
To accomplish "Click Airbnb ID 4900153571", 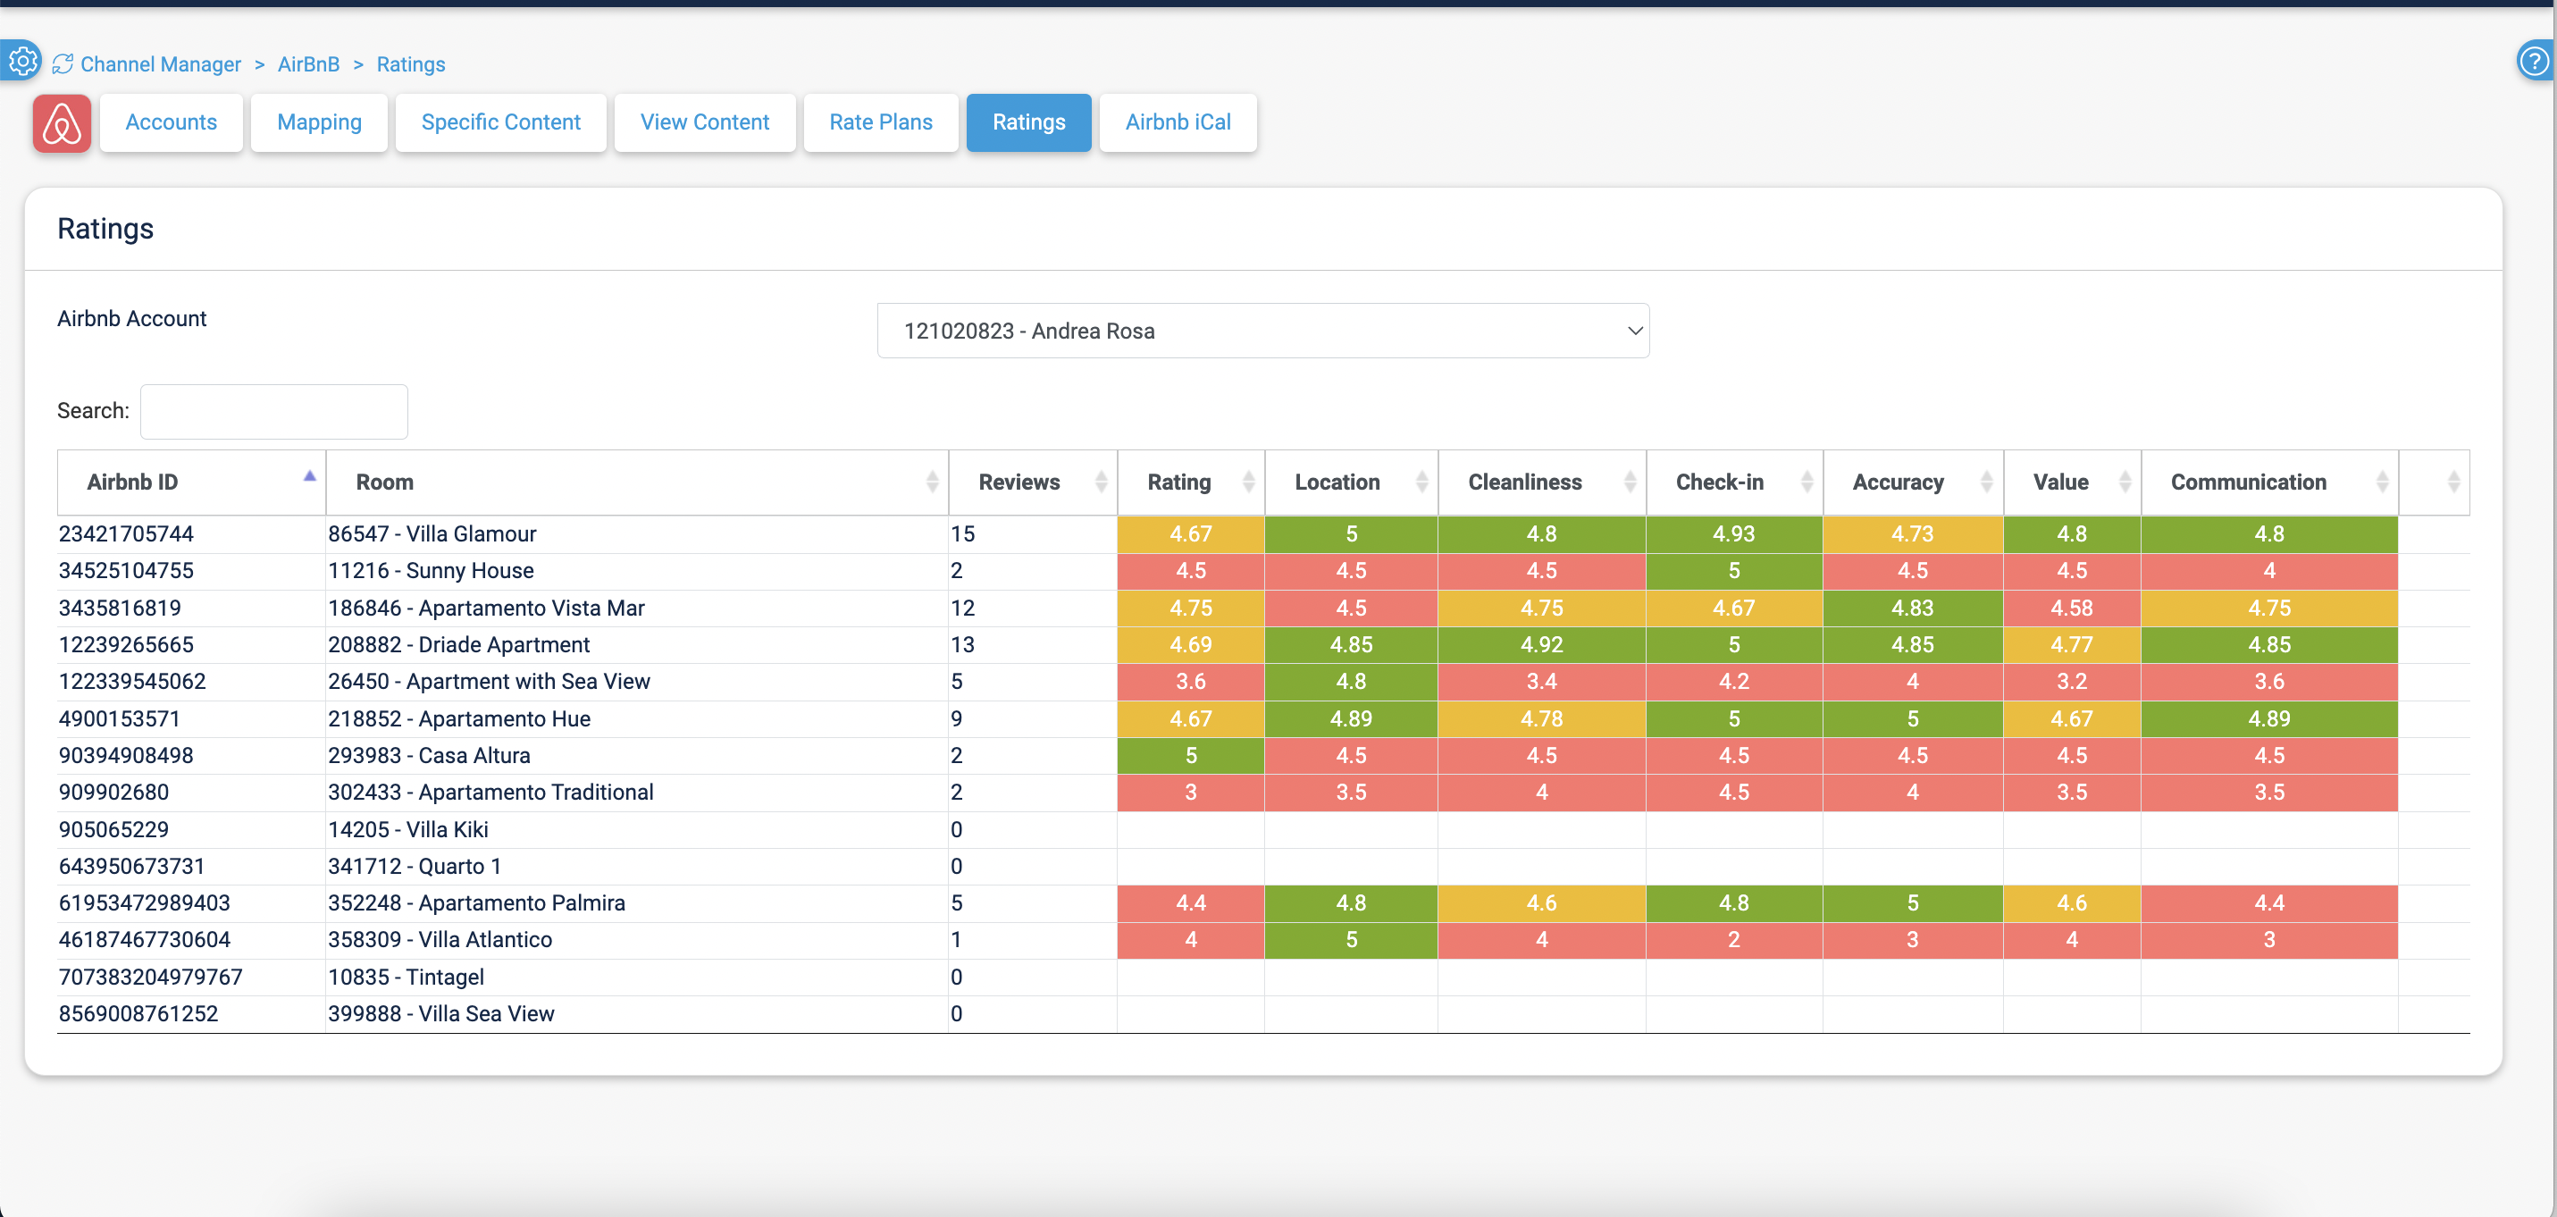I will 119,718.
